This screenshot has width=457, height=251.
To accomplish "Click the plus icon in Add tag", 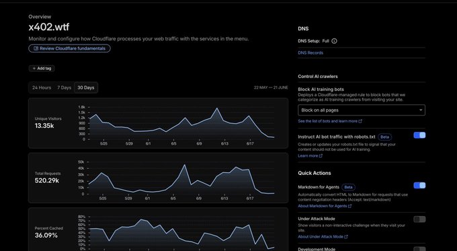I will (34, 68).
